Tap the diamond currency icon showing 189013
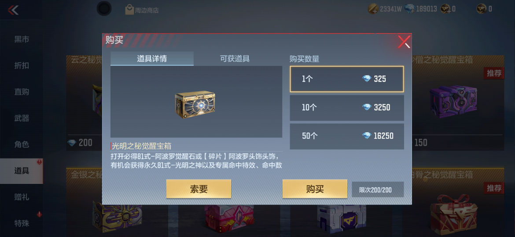515x237 pixels. coord(409,9)
